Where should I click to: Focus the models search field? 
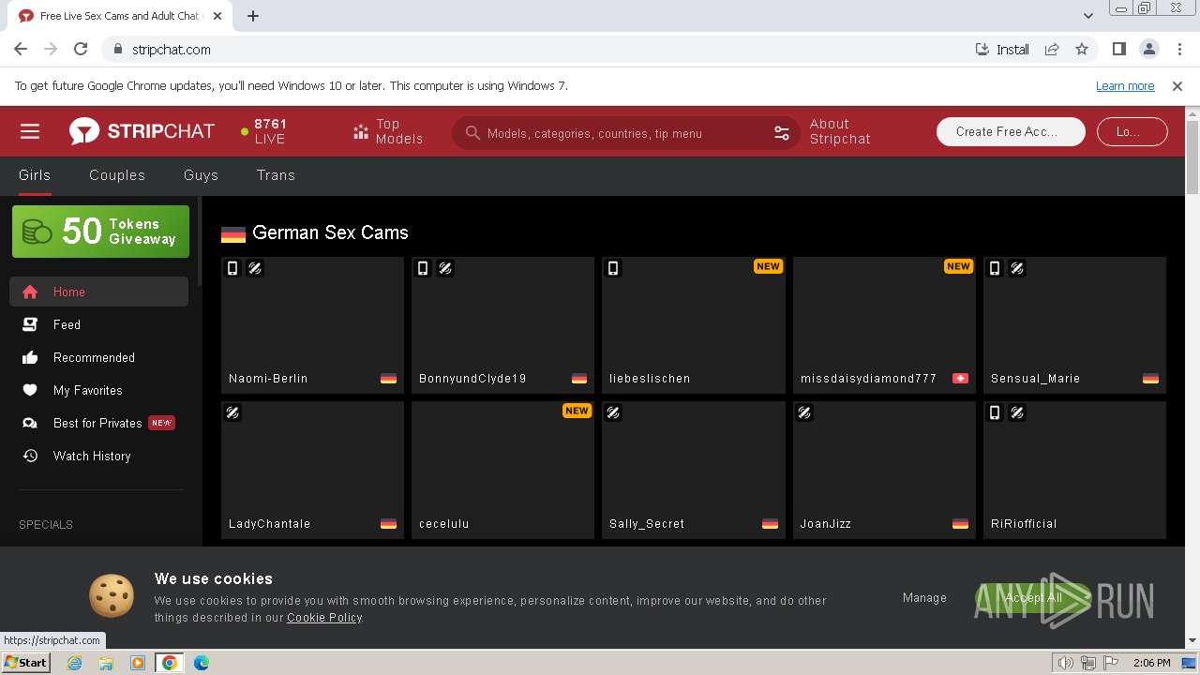623,133
